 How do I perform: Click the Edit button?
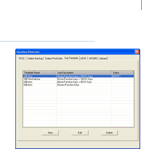coord(80,133)
